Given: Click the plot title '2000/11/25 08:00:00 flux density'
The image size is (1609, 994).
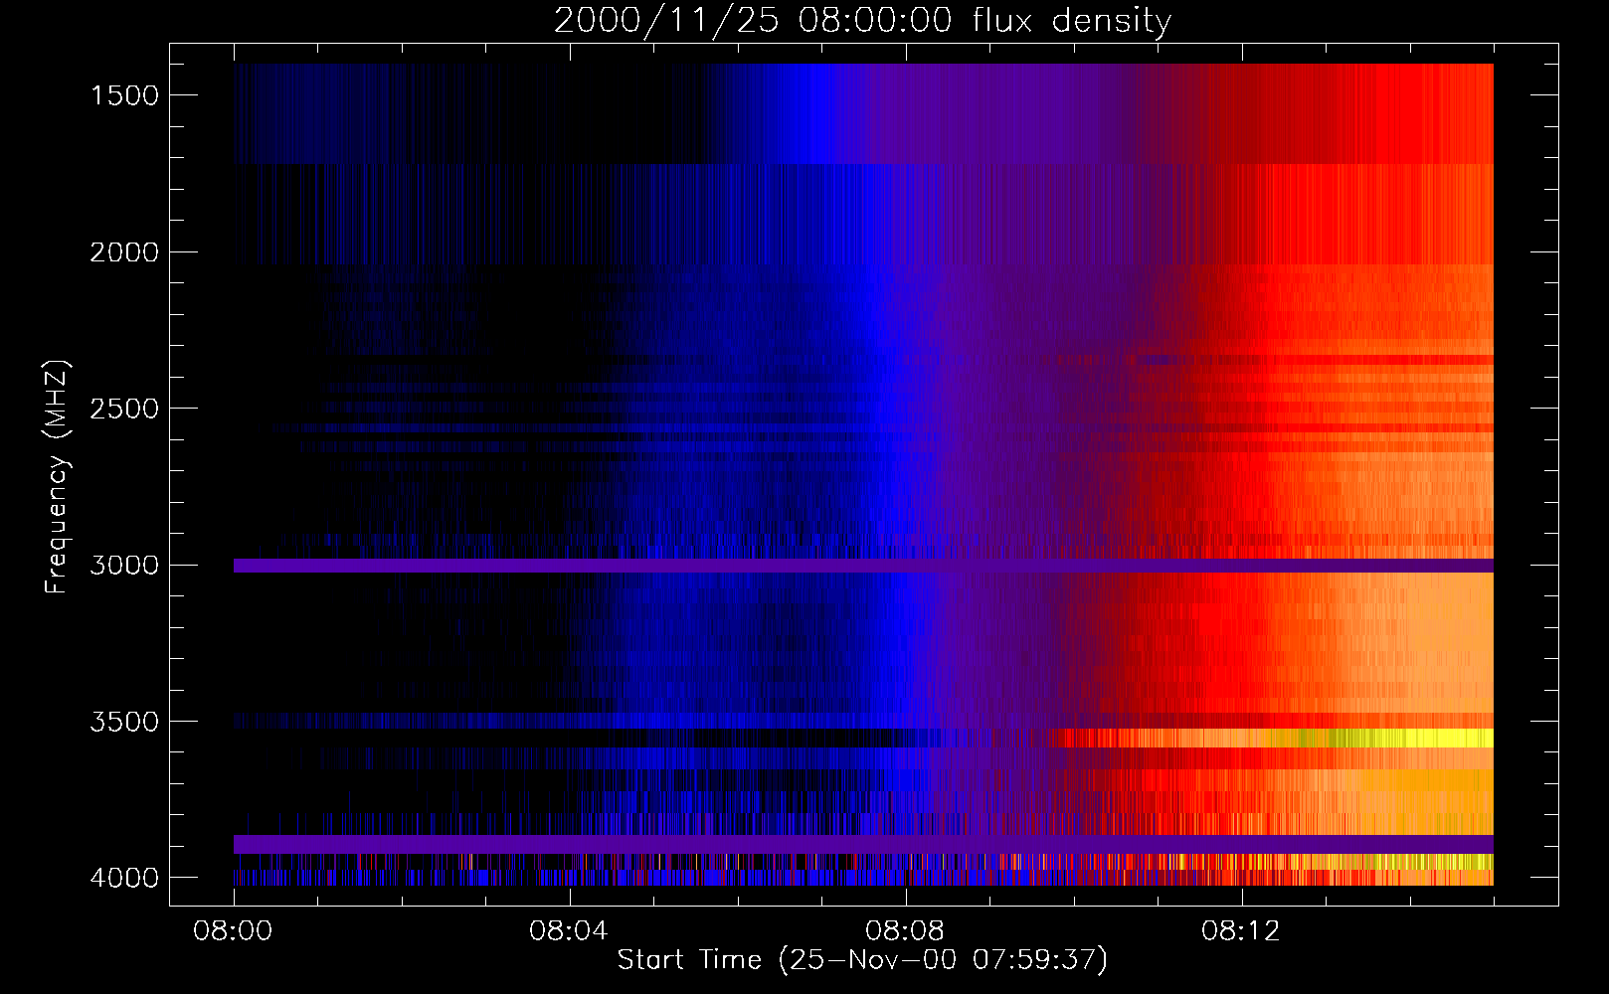Looking at the screenshot, I should [862, 21].
